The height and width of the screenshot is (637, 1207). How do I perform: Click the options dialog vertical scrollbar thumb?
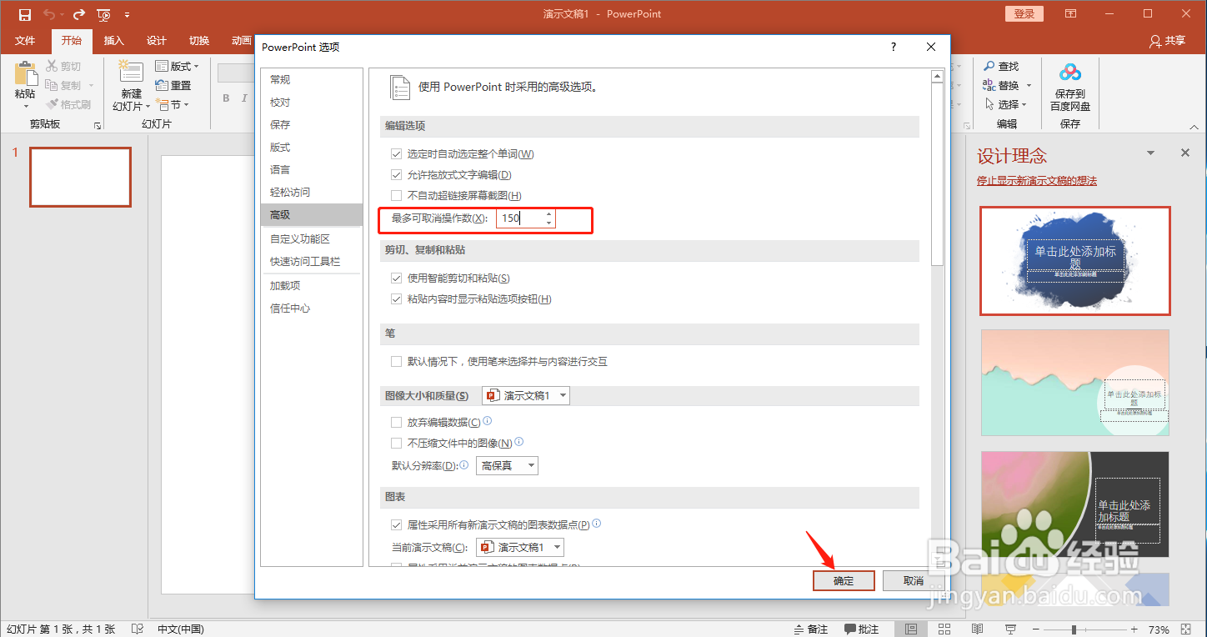click(x=937, y=173)
